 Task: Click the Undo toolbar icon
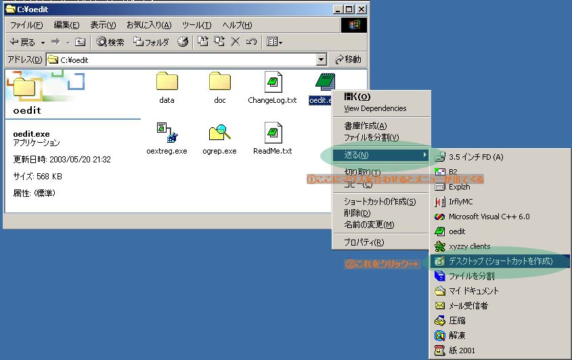coord(251,42)
